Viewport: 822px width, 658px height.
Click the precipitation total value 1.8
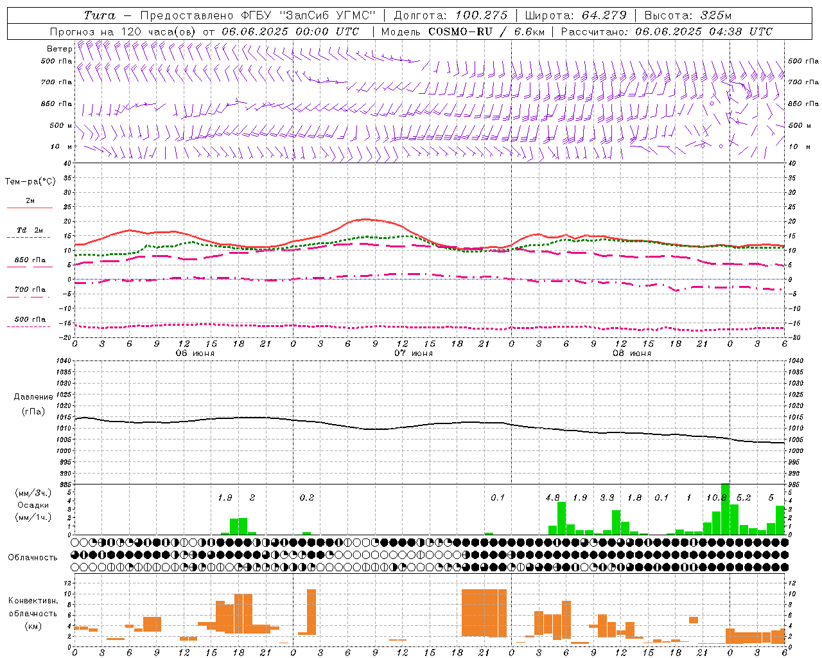634,498
